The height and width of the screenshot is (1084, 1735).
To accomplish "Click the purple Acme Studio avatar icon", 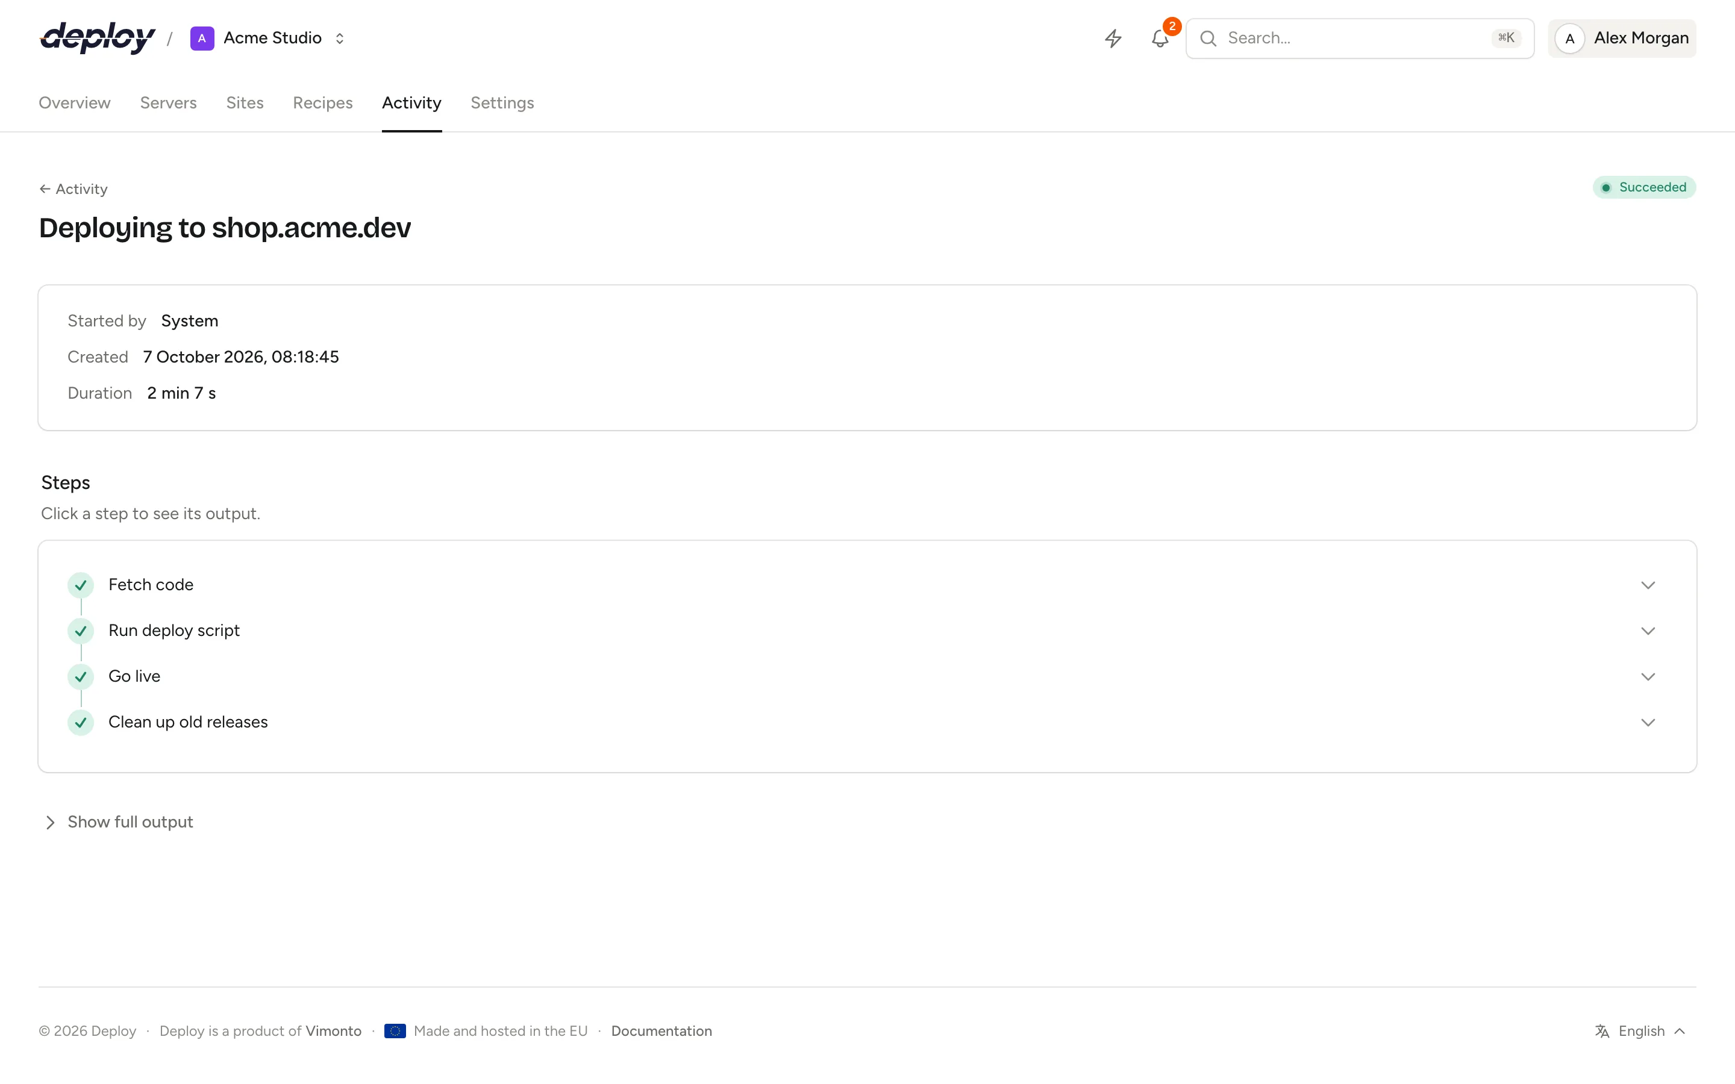I will (202, 38).
